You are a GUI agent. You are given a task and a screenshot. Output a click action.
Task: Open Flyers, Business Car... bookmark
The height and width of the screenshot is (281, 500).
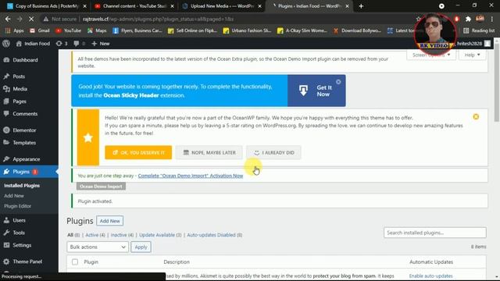coord(137,30)
